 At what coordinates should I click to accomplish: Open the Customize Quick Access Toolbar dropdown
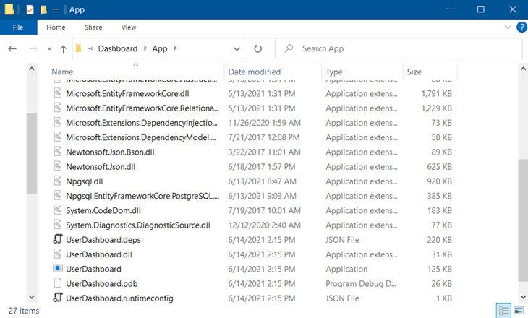(x=56, y=10)
